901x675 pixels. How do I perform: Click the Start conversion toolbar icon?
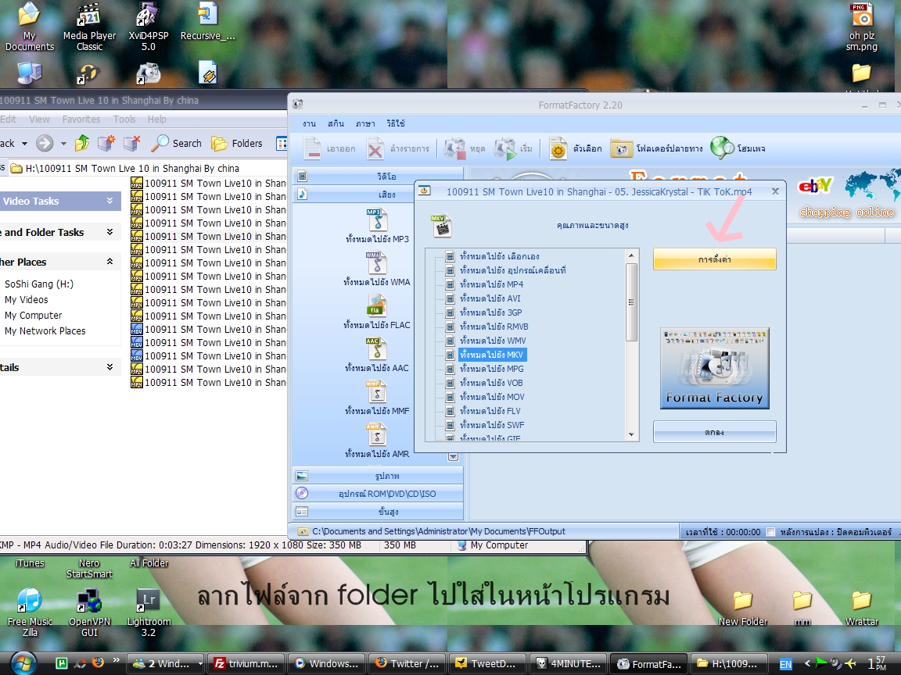tap(506, 149)
